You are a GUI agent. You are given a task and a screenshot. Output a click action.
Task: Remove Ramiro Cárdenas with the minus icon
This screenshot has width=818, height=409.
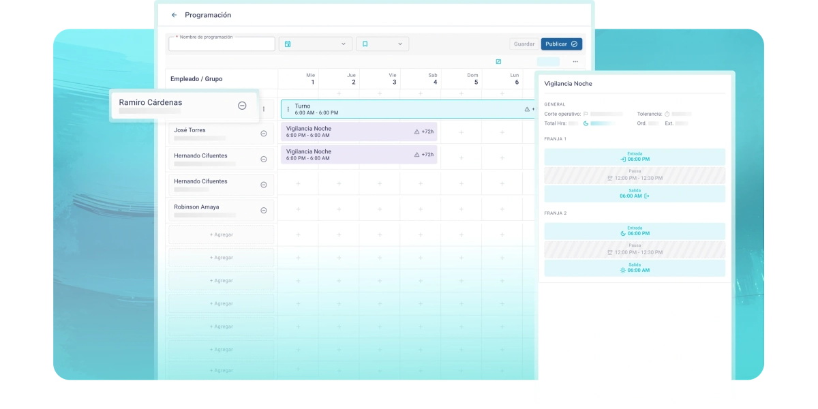point(242,106)
